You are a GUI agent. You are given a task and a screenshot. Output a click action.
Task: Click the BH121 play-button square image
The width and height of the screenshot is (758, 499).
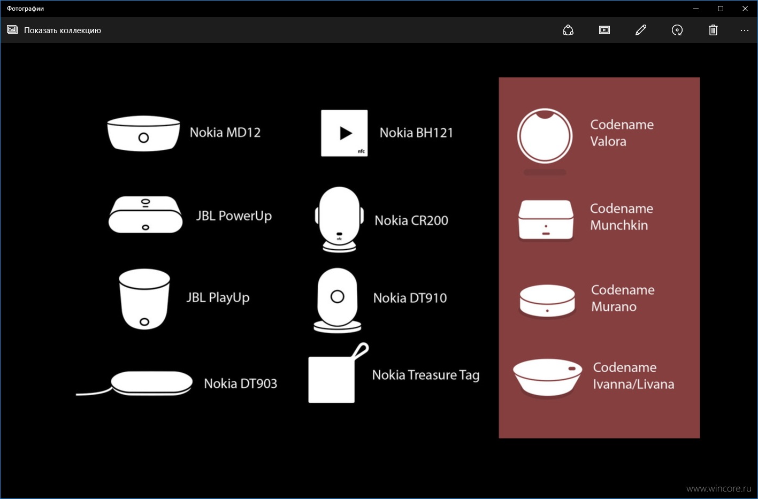coord(344,133)
